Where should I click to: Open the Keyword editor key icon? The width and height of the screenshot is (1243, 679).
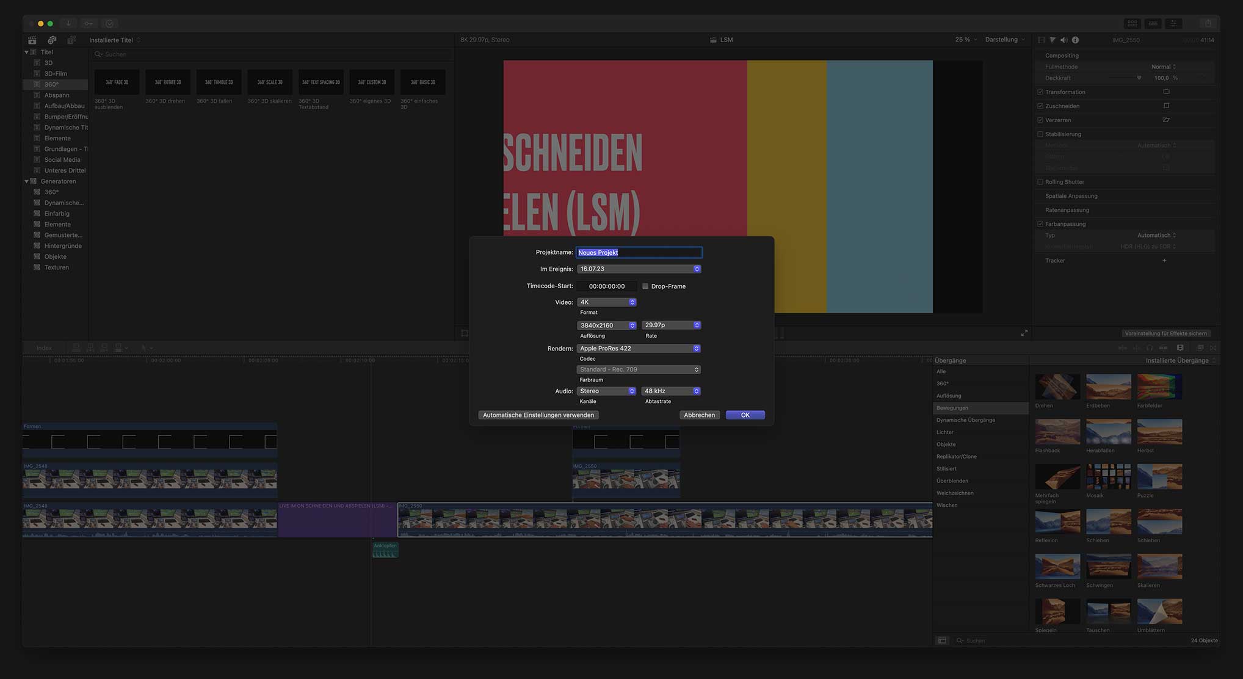click(89, 23)
